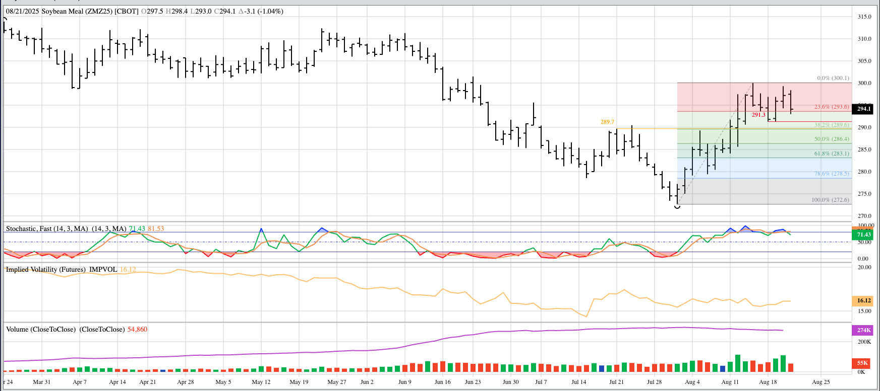Select the circle marker at the chart low
The image size is (880, 391).
(x=677, y=206)
